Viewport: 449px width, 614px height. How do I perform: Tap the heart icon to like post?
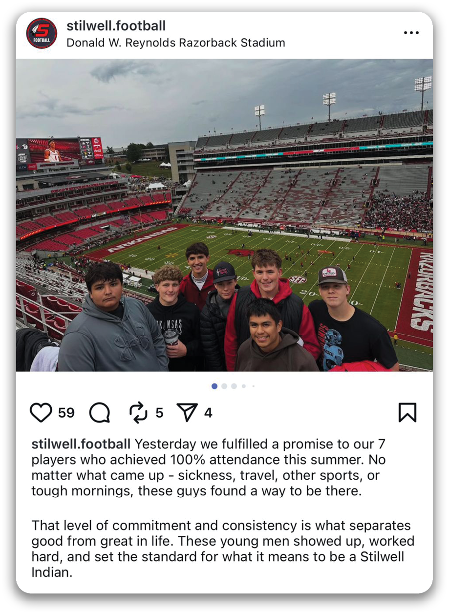[x=41, y=413]
